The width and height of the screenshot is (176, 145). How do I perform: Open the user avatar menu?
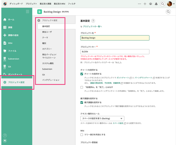[169, 4]
